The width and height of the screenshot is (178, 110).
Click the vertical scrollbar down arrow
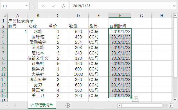(x=175, y=100)
